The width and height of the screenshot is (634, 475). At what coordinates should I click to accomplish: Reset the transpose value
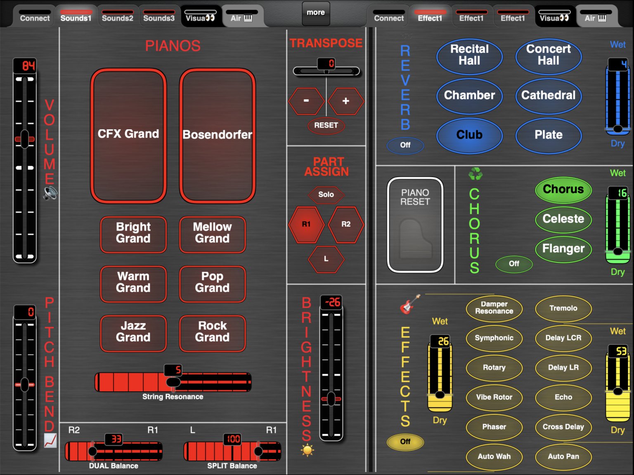(x=326, y=125)
